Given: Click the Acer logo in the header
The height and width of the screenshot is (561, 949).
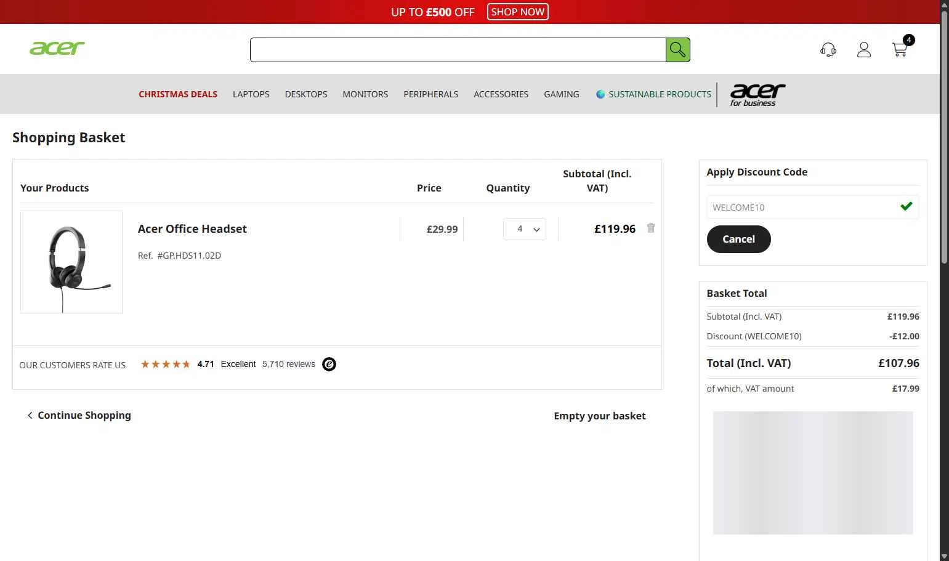Looking at the screenshot, I should [x=57, y=48].
